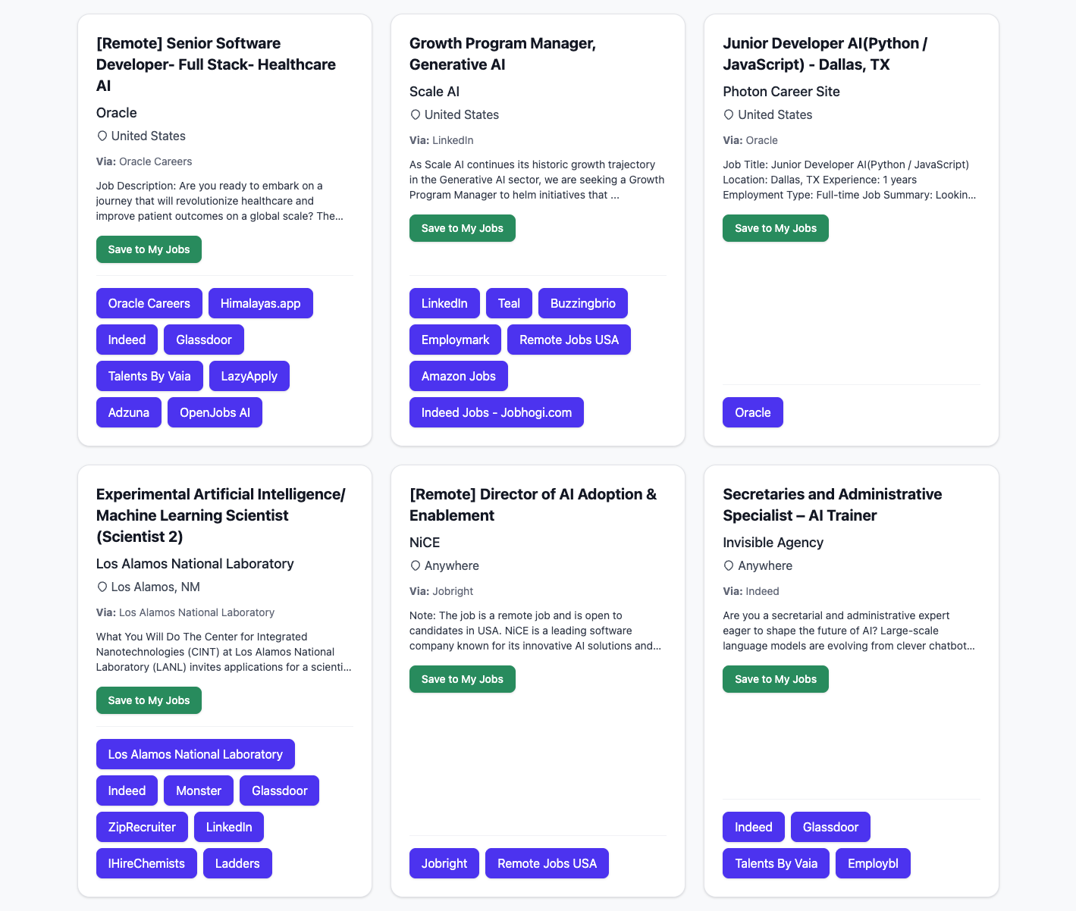Click the Employybl badge on the Invisible Agency card
Image resolution: width=1076 pixels, height=911 pixels.
pyautogui.click(x=873, y=863)
